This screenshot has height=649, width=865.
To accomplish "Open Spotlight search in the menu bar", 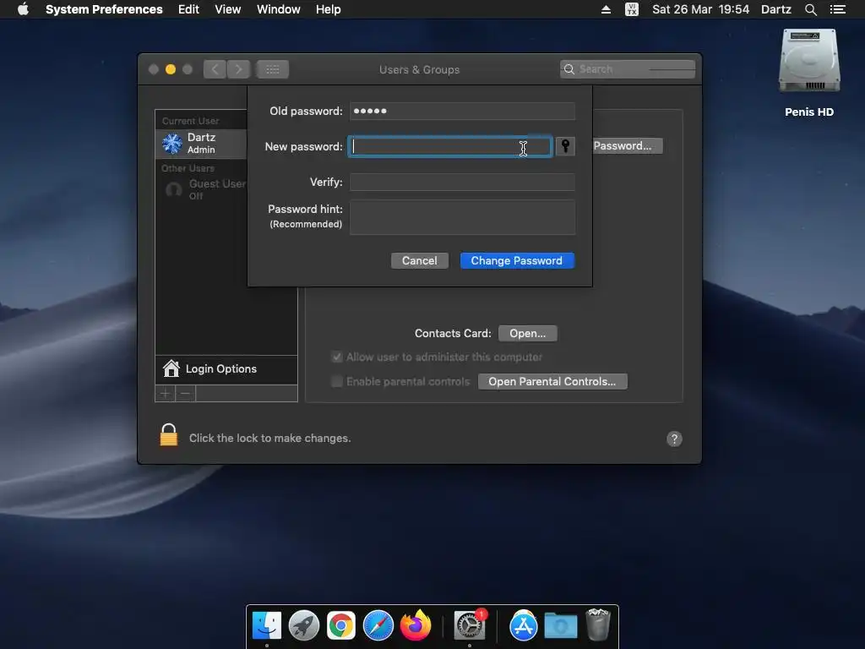I will (810, 9).
